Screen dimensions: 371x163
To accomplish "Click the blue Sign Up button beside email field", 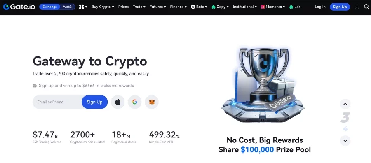I will [x=95, y=102].
